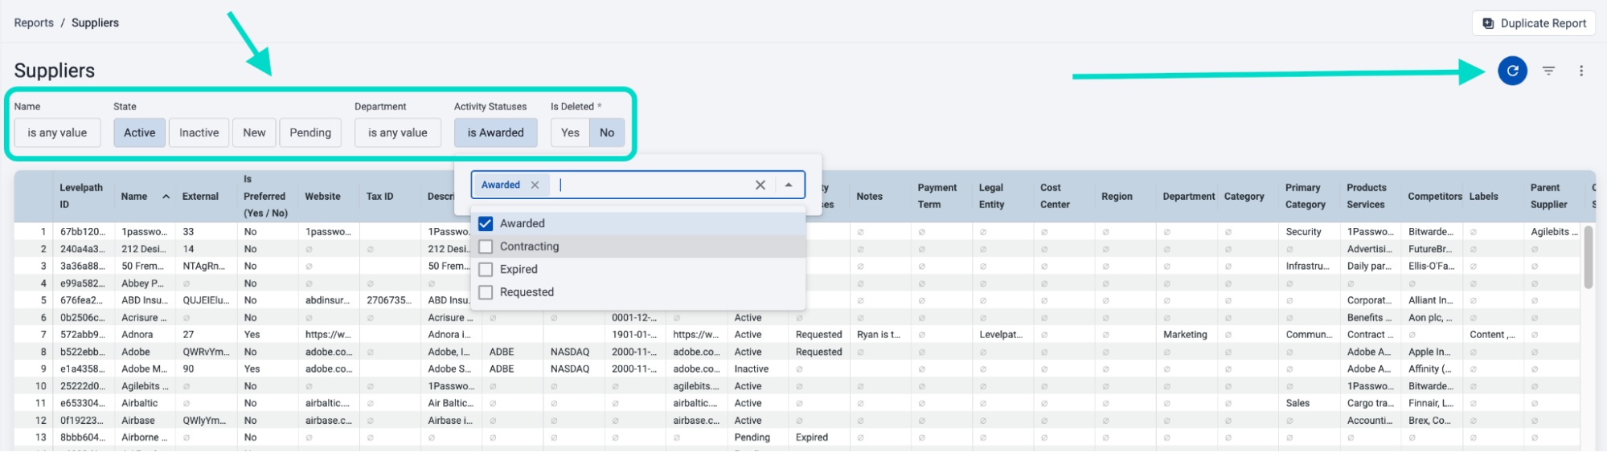
Task: Go to Reports in the breadcrumb
Action: pos(34,22)
